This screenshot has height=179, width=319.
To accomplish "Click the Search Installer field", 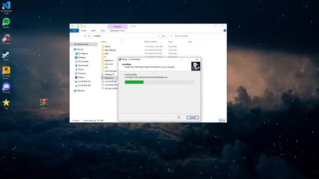I will [197, 36].
